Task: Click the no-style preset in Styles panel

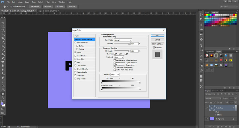Action: coord(207,56)
